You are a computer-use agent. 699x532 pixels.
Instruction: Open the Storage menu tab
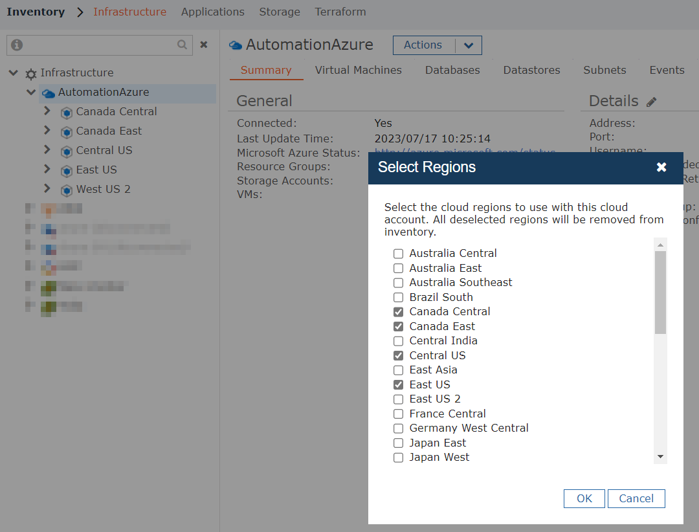click(280, 12)
